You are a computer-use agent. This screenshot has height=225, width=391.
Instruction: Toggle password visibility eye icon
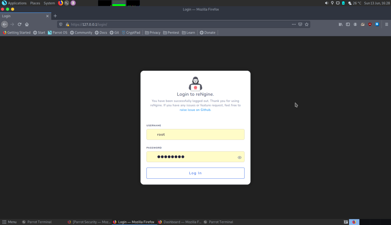click(x=239, y=157)
